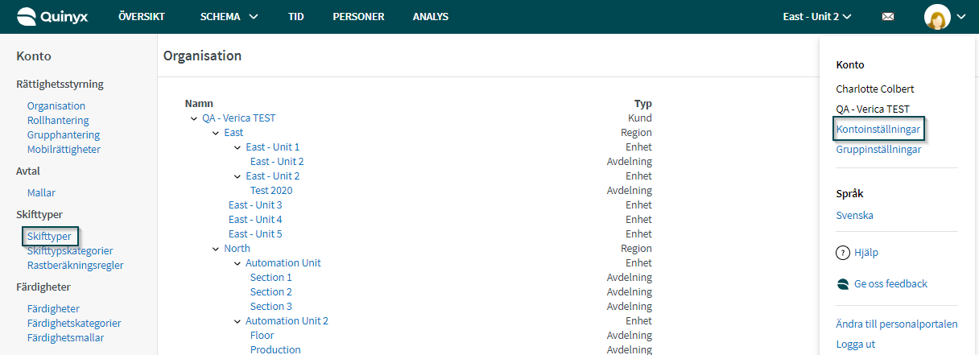
Task: Open the Hjälp link
Action: [866, 253]
